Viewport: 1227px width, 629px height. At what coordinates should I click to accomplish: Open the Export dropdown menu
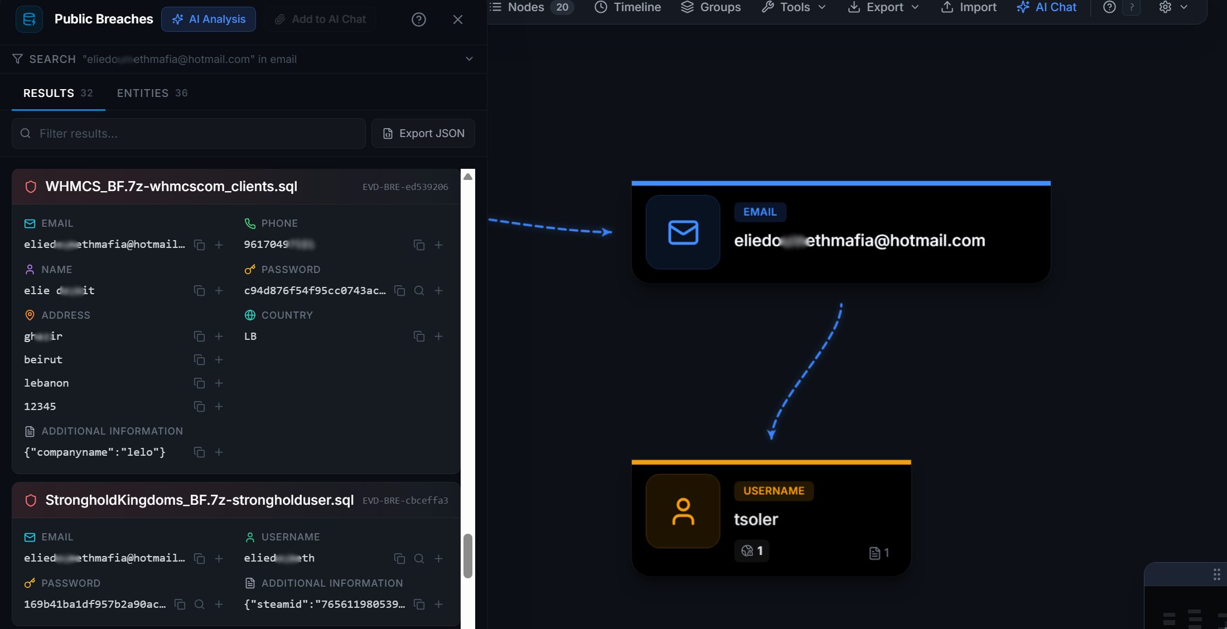[x=883, y=7]
